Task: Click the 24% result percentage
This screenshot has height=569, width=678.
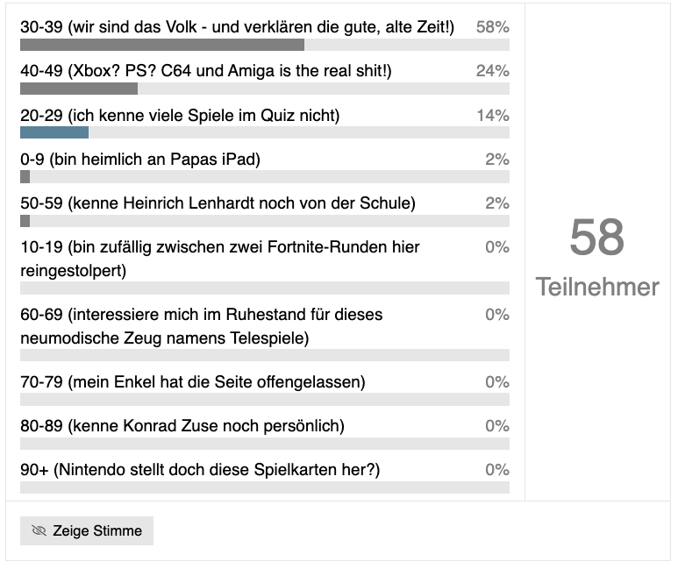Action: 492,72
